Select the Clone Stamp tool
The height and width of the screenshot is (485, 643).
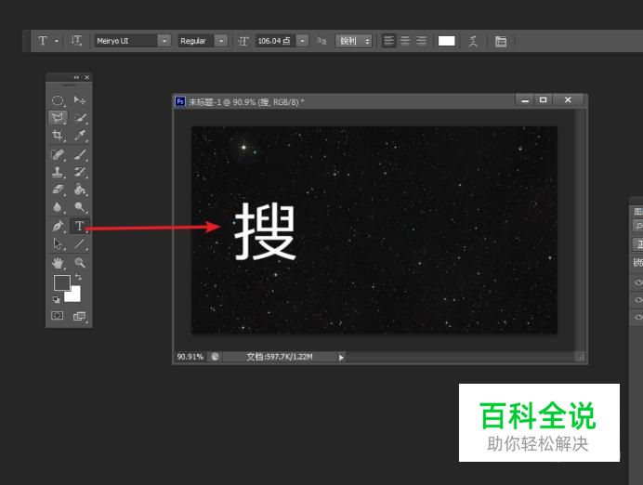tap(58, 172)
